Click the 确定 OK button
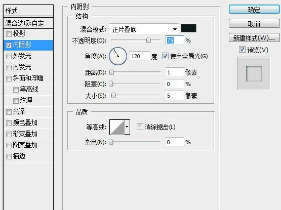Screen dimensions: 281x210 tap(254, 9)
